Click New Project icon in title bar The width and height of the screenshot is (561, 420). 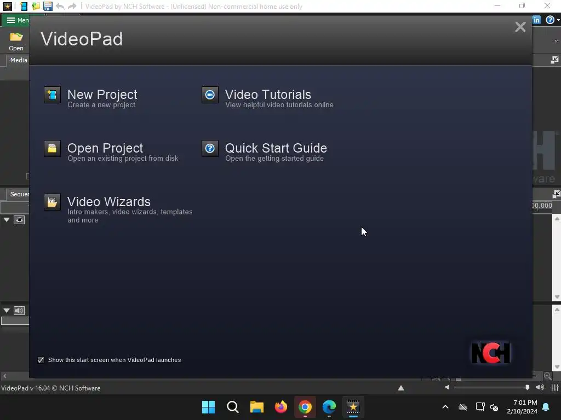[24, 6]
